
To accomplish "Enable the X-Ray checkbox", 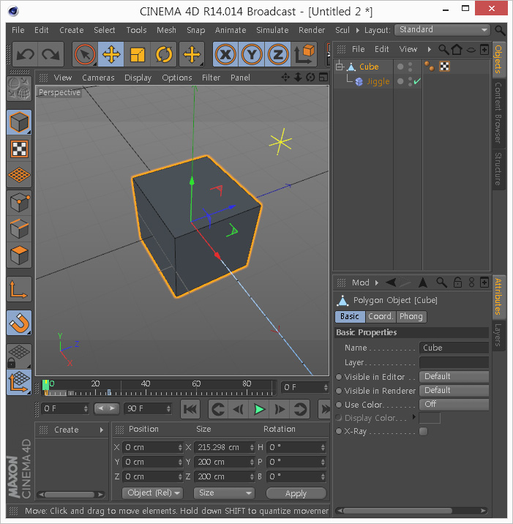I will [424, 432].
